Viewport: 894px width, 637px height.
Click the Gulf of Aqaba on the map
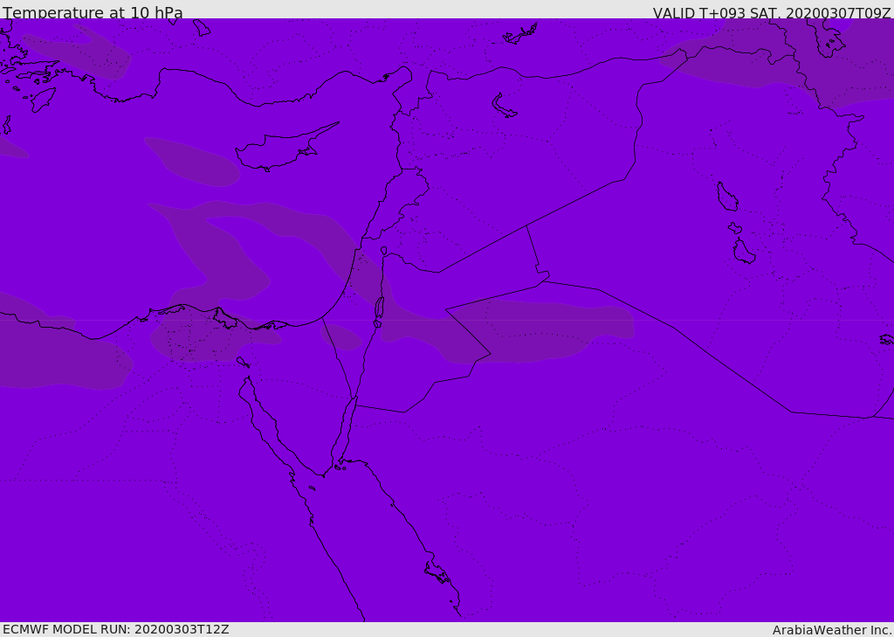[346, 433]
